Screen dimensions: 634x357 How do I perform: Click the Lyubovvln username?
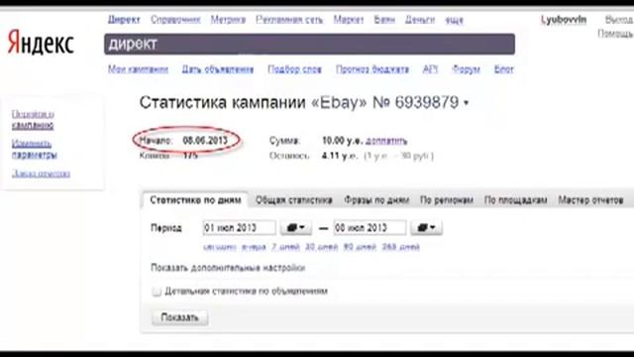pos(564,20)
